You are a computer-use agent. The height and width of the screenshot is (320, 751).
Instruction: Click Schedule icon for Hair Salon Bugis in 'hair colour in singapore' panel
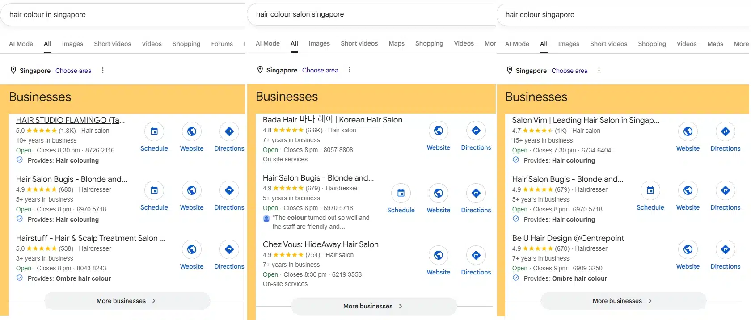[x=154, y=190]
